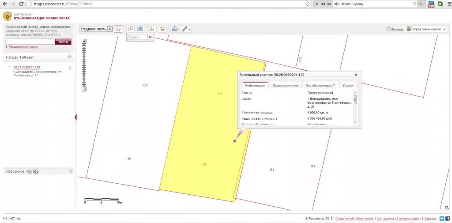Open Публичная кадастровая карта title link

click(41, 18)
